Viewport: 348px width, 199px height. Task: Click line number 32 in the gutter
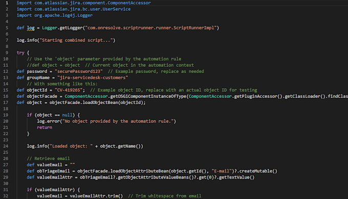[6, 196]
